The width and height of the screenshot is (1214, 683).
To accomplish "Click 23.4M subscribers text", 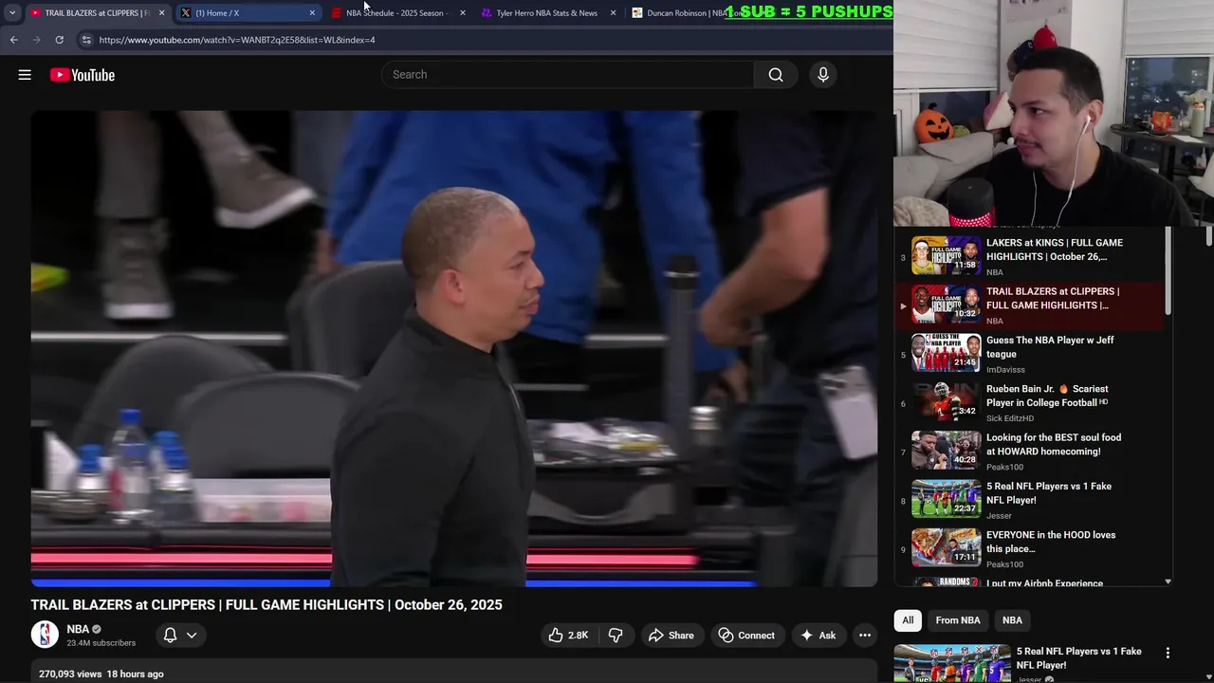I will [x=101, y=643].
